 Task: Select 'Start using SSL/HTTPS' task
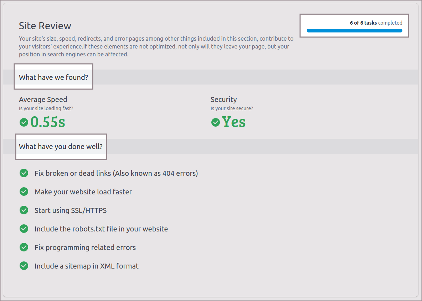(x=71, y=210)
